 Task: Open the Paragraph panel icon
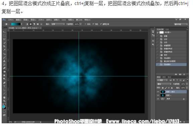click(153, 45)
